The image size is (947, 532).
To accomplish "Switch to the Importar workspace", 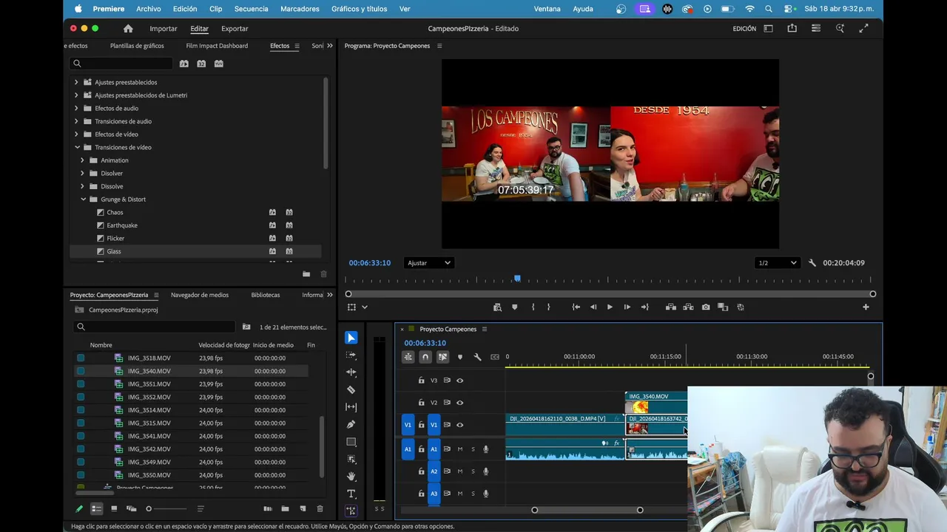I will tap(164, 29).
